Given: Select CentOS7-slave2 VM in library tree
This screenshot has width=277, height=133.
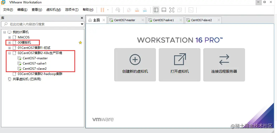Looking at the screenshot, I should [35, 68].
